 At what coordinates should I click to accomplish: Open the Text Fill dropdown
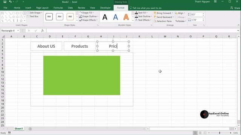tap(141, 13)
